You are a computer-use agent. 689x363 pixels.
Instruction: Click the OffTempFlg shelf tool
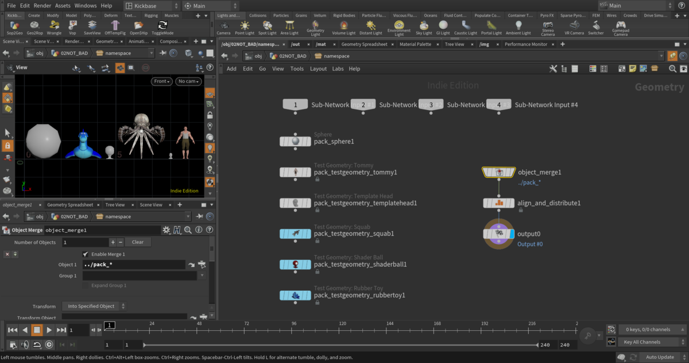pyautogui.click(x=115, y=28)
